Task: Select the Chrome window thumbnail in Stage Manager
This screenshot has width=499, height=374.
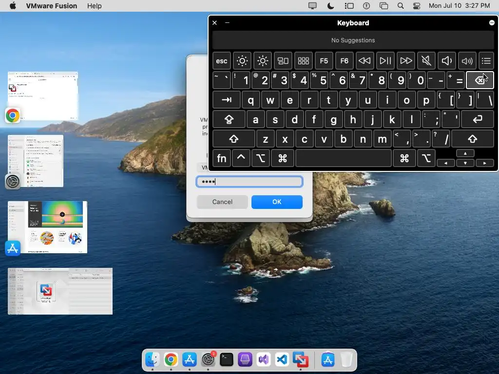Action: pos(43,96)
